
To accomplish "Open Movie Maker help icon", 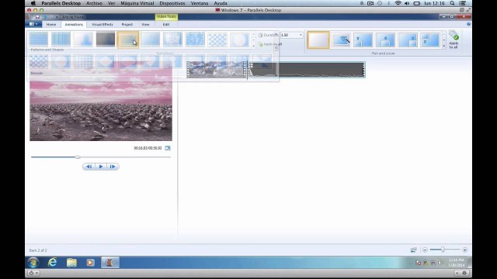I will (x=468, y=24).
